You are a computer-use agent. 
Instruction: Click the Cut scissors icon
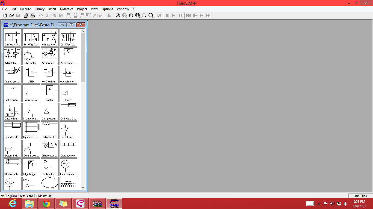point(48,16)
